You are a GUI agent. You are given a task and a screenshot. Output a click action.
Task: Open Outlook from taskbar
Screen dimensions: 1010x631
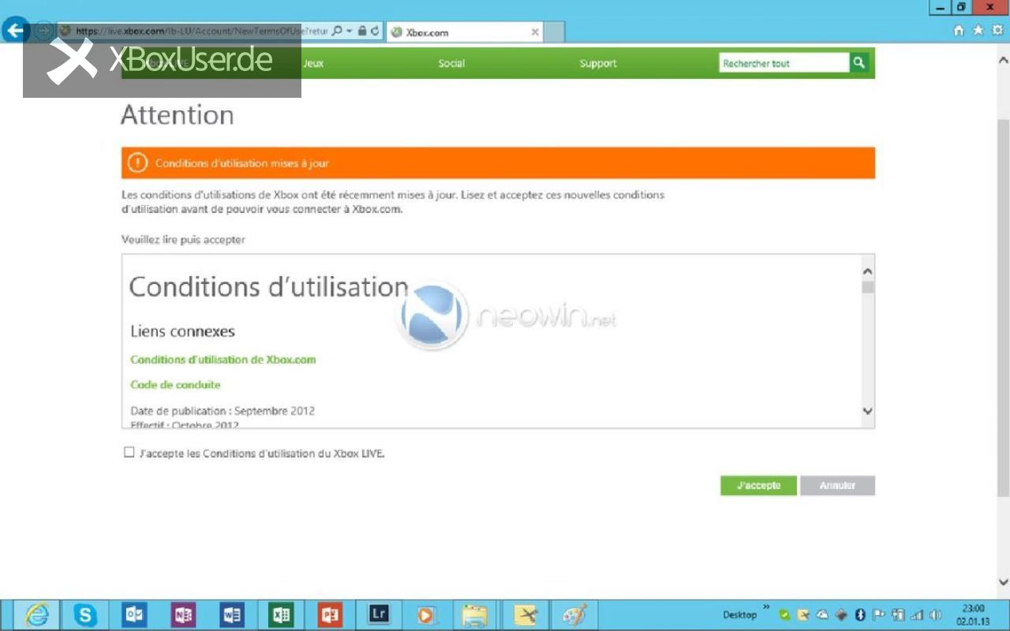pyautogui.click(x=134, y=614)
